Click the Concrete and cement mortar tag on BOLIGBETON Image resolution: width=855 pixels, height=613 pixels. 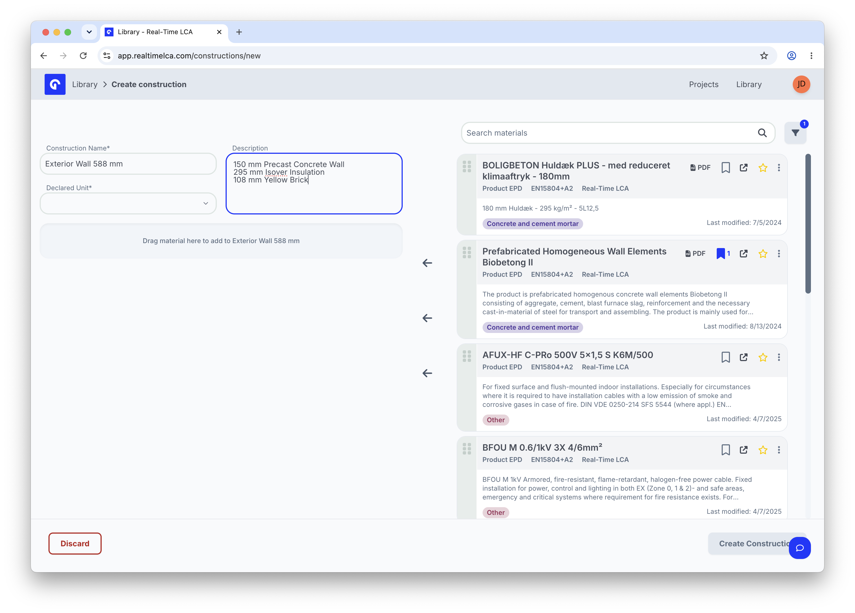pyautogui.click(x=532, y=224)
